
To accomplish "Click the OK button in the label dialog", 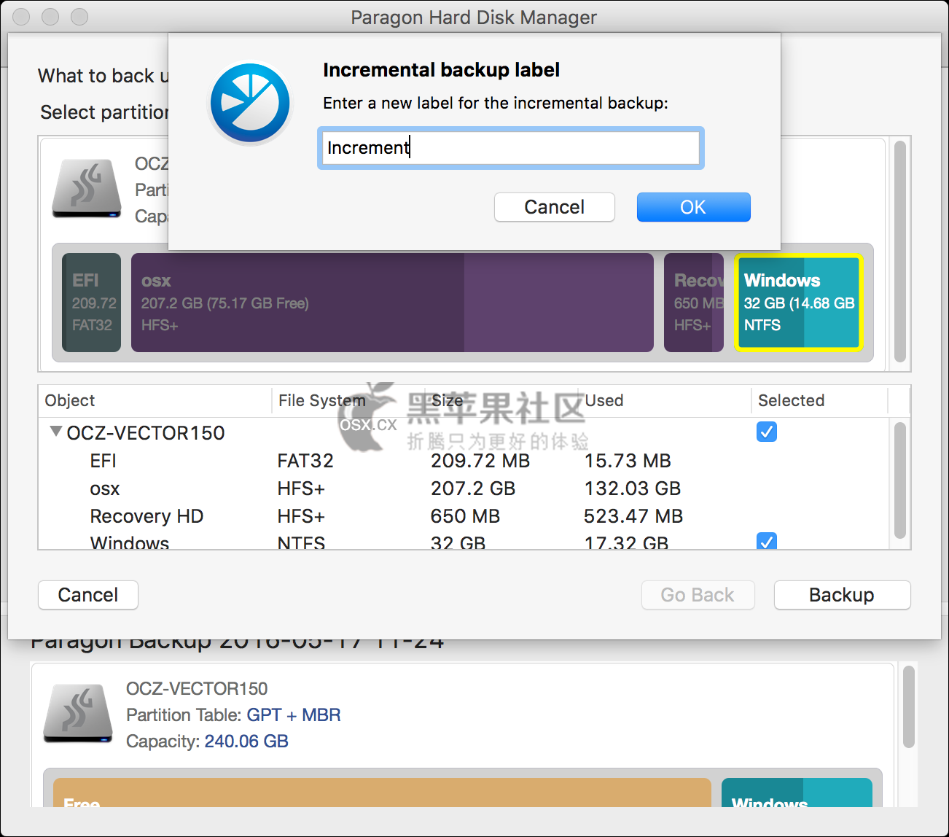I will pos(693,207).
